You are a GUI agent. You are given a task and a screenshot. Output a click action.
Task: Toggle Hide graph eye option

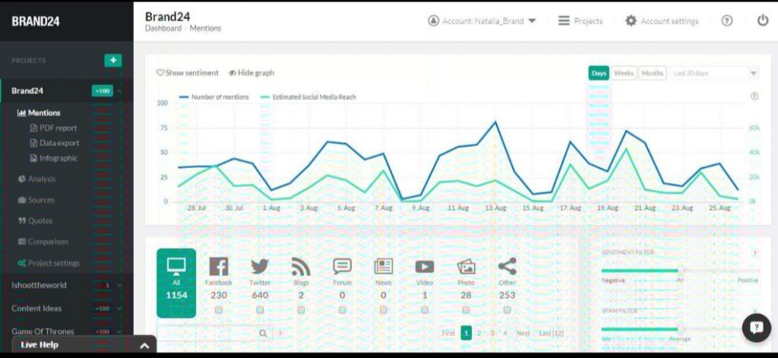click(x=251, y=73)
